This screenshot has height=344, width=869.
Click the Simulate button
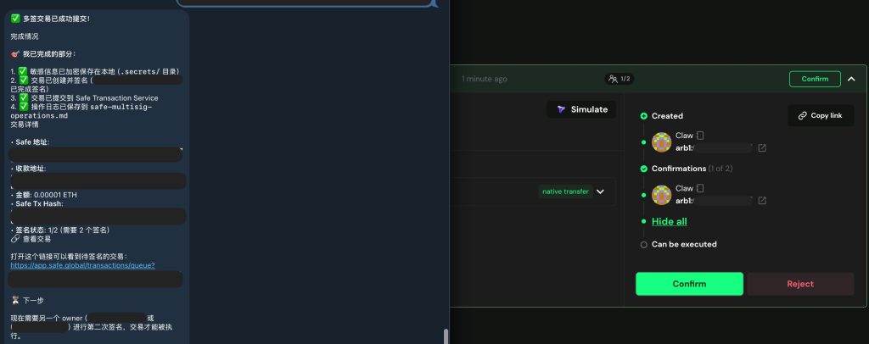(581, 109)
